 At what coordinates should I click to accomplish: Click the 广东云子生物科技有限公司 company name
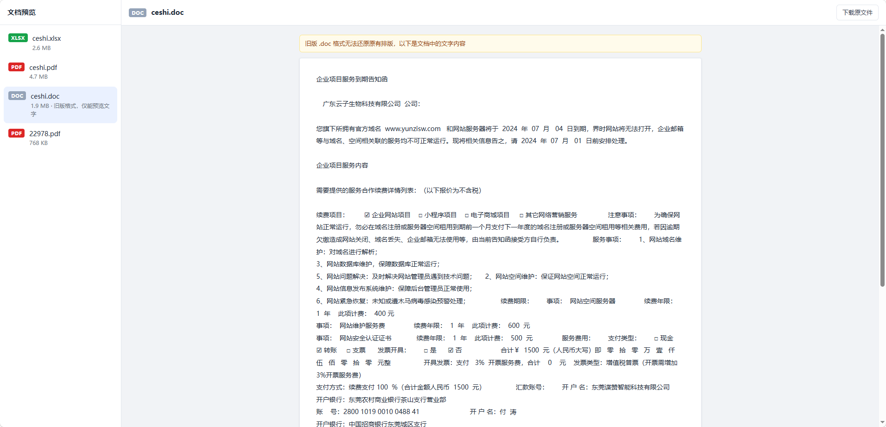(x=362, y=104)
